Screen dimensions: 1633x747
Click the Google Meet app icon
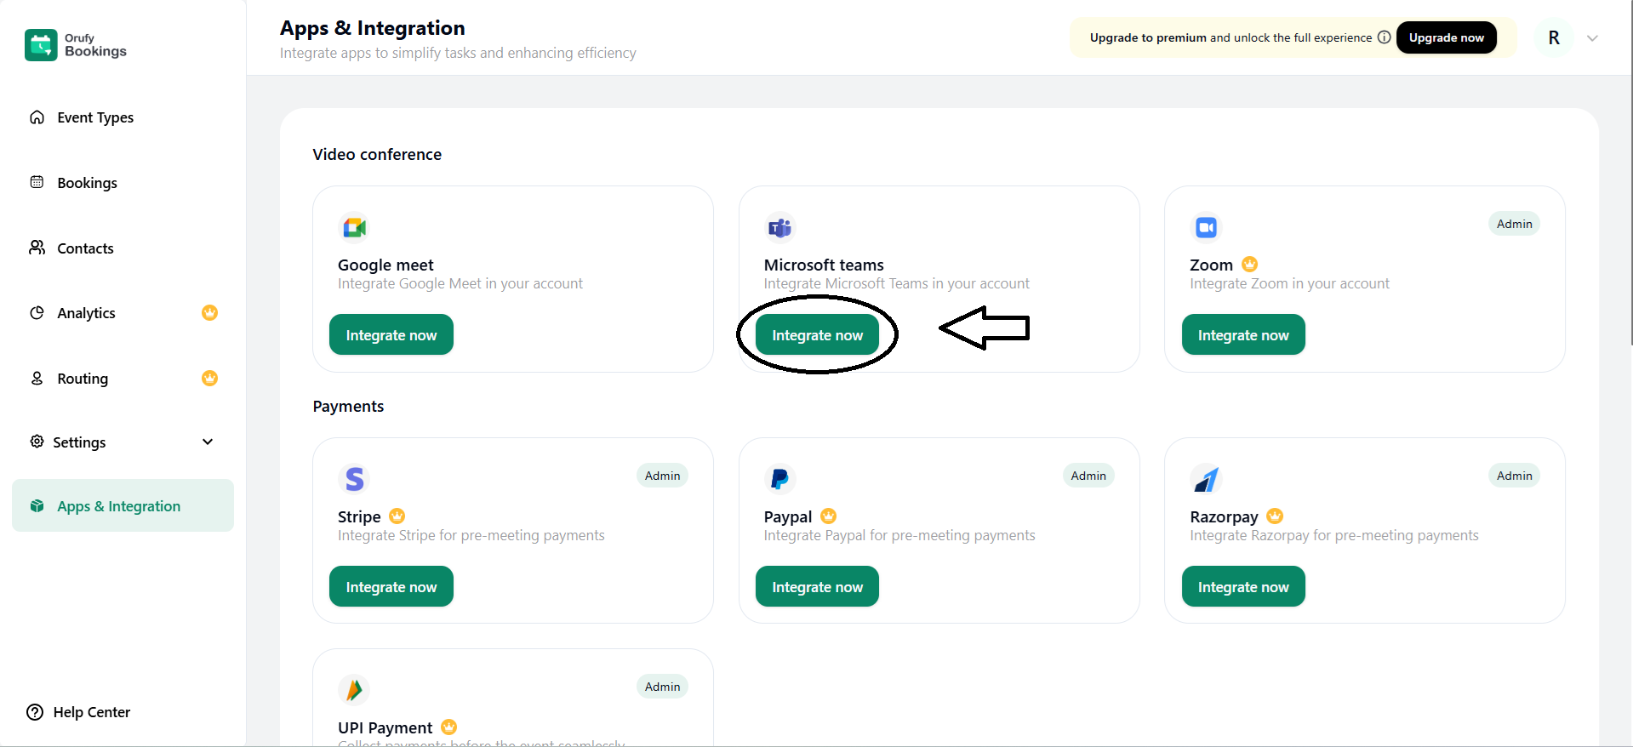(x=354, y=227)
